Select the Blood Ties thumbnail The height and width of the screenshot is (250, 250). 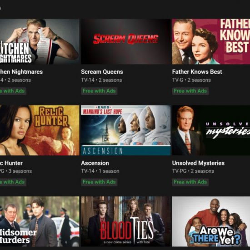[x=126, y=221]
